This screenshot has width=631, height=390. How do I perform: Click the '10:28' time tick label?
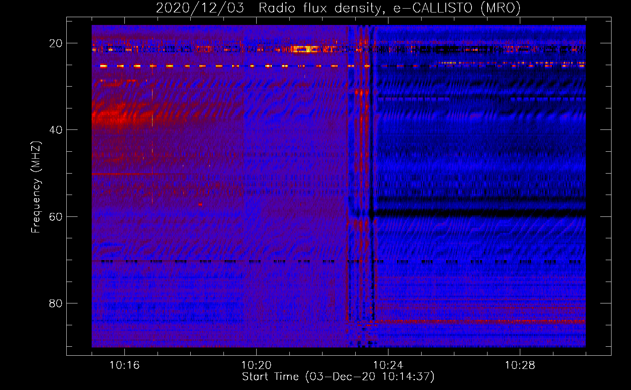point(520,365)
